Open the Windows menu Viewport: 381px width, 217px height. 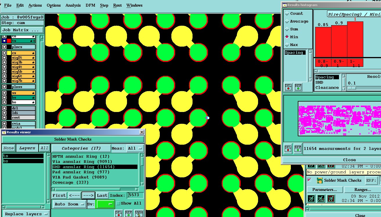(134, 5)
